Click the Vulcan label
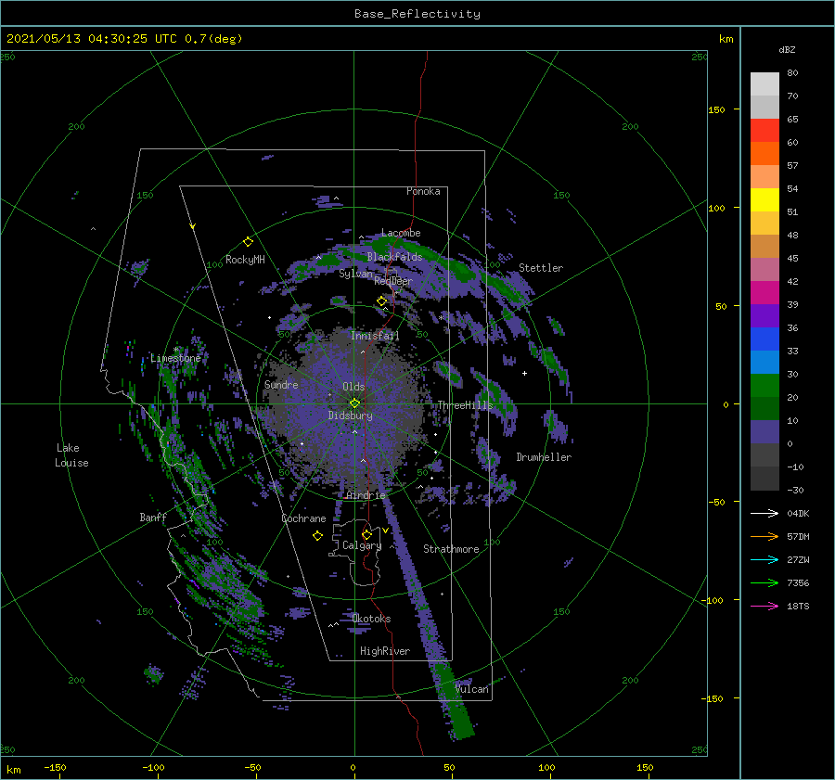This screenshot has height=780, width=835. point(471,689)
